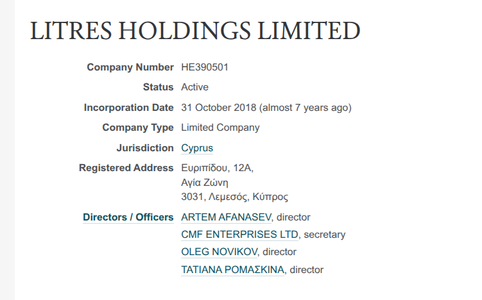Open CMF ENTERPRISES LTD secretary link
Image resolution: width=482 pixels, height=300 pixels.
point(239,235)
